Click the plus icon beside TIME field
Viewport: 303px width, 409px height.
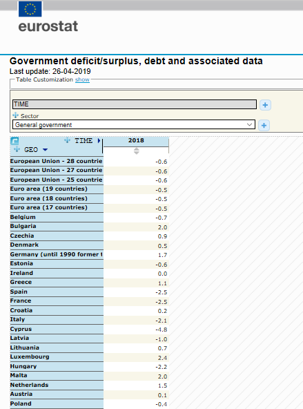[x=265, y=105]
